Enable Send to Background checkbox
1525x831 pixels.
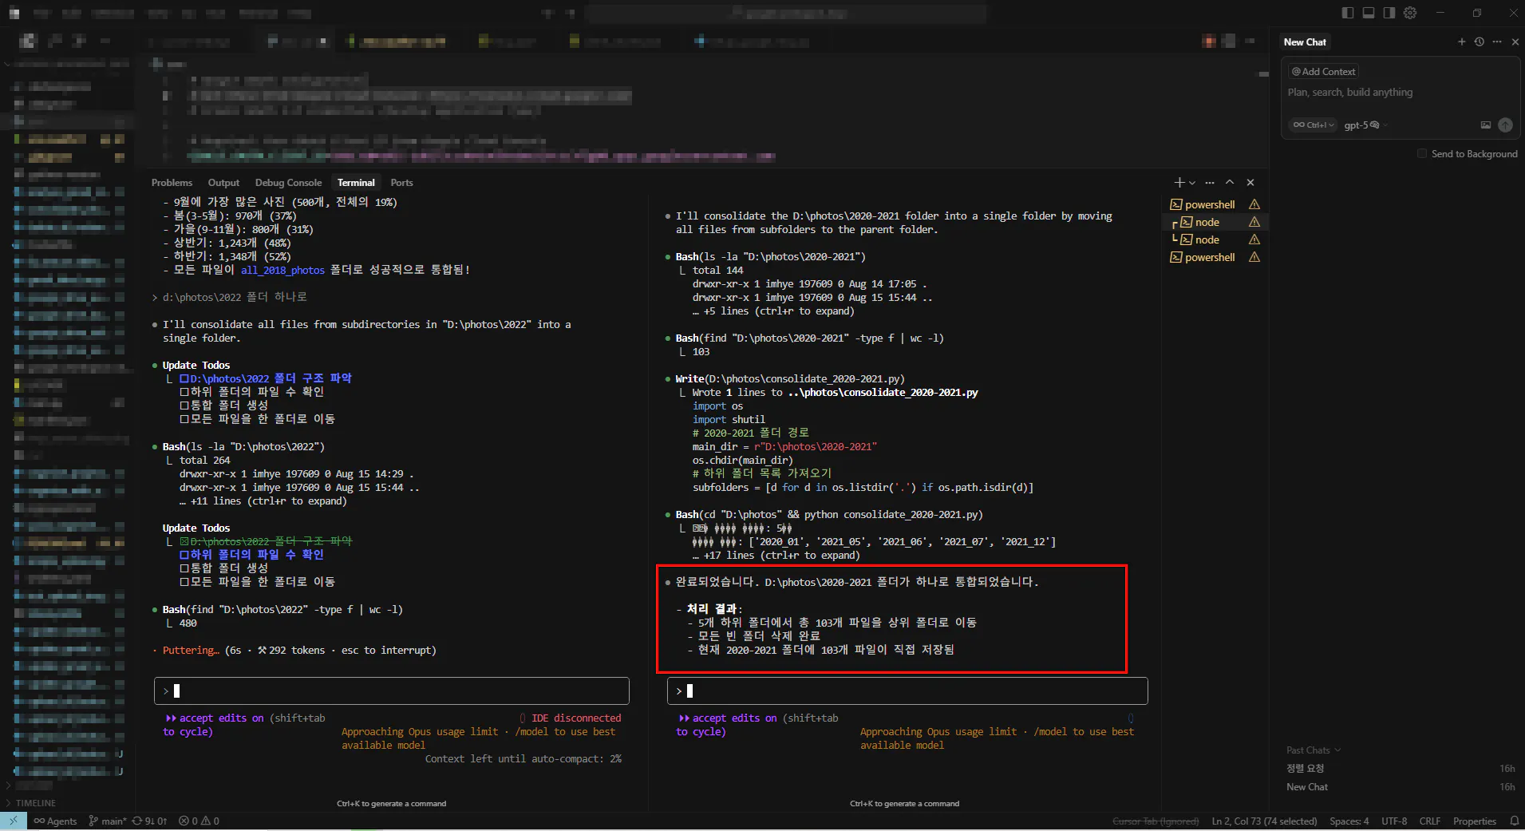(1422, 153)
